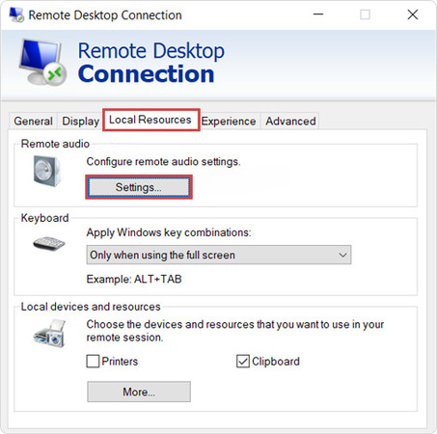Image resolution: width=437 pixels, height=434 pixels.
Task: Click the 'Example: ALT+TAB' text
Action: pyautogui.click(x=134, y=279)
